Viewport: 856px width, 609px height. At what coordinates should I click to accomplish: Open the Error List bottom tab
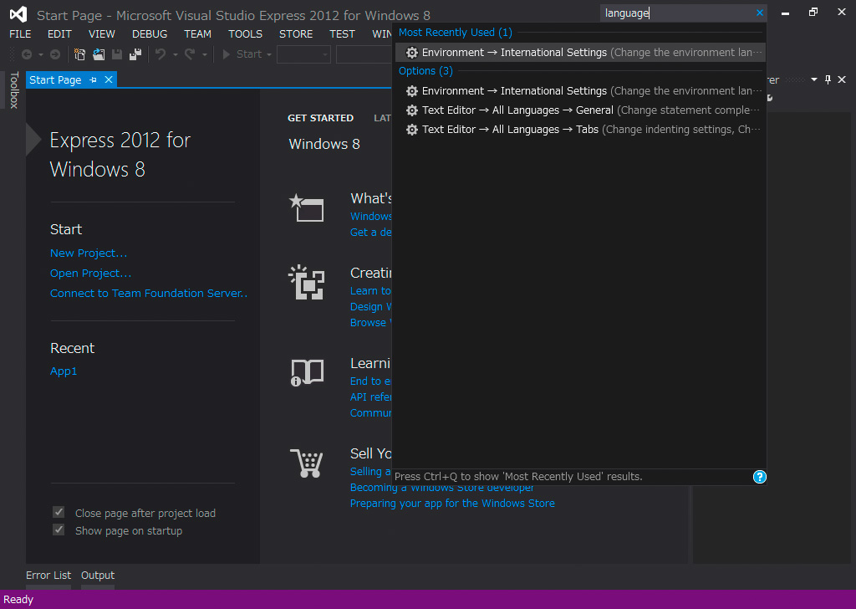(x=48, y=576)
